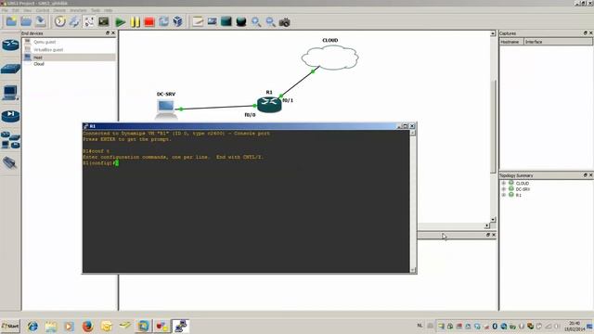Viewport: 594px width, 334px height.
Task: Close the Topology Summary panel
Action: click(590, 175)
